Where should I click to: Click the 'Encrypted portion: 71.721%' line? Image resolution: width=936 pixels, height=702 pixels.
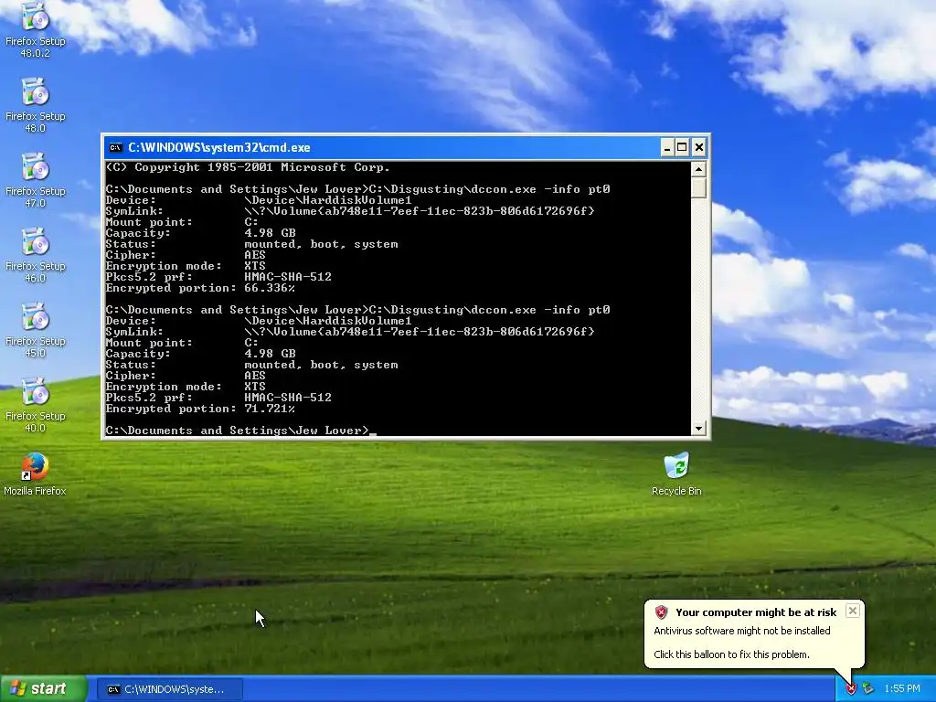(200, 409)
